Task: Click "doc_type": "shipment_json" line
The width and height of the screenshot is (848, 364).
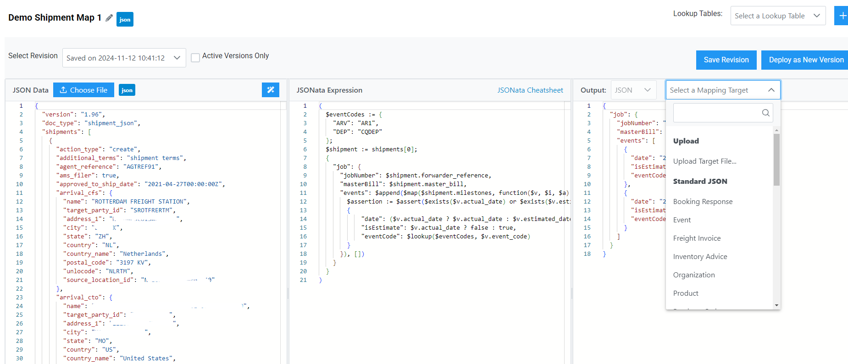Action: [x=91, y=123]
